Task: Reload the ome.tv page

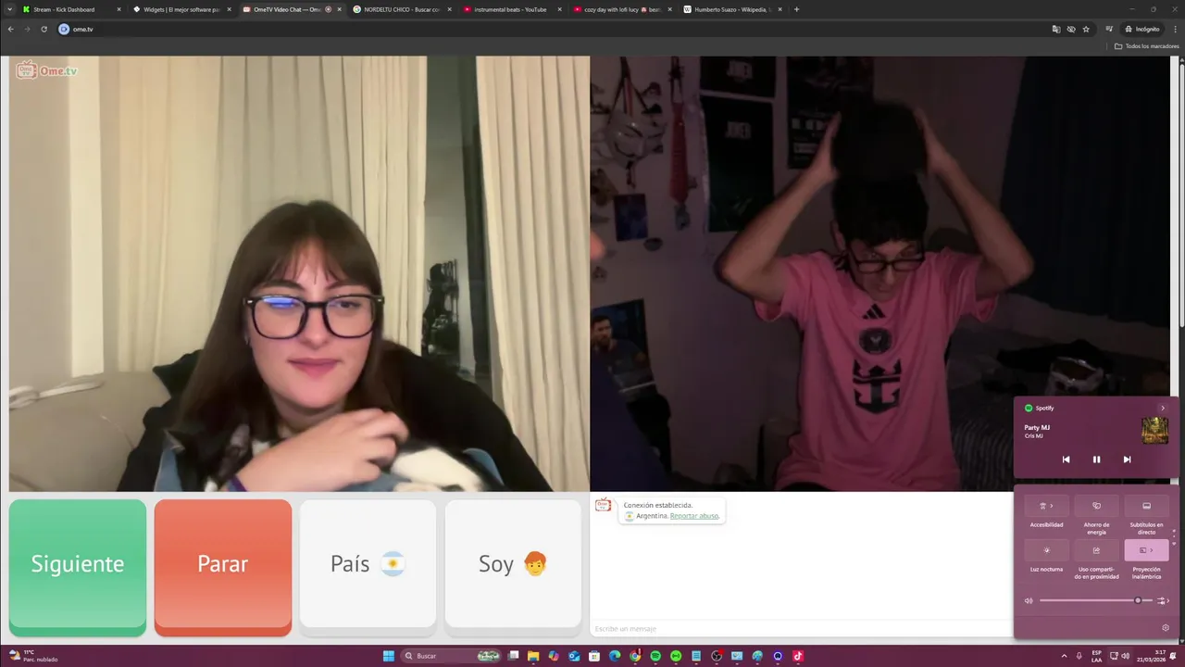Action: click(x=44, y=29)
